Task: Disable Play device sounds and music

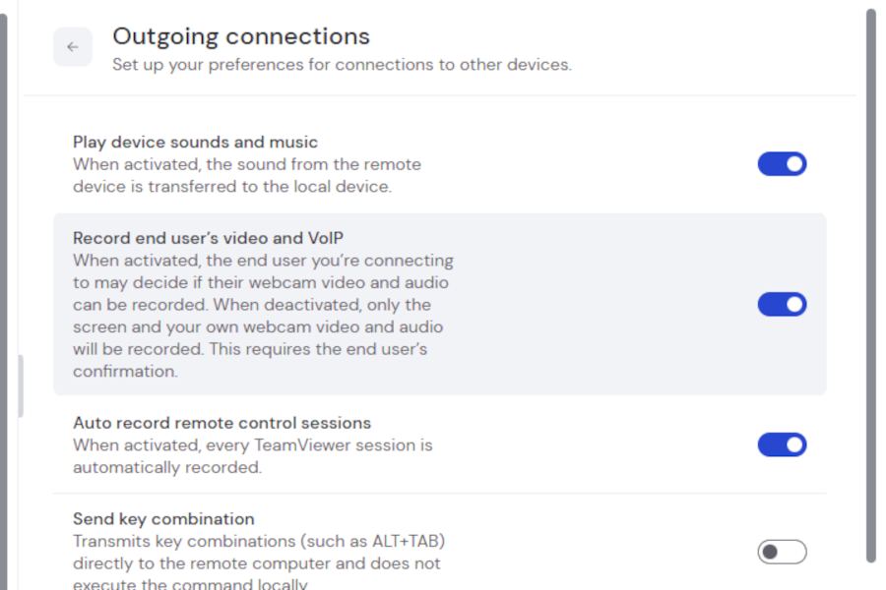Action: pyautogui.click(x=782, y=164)
